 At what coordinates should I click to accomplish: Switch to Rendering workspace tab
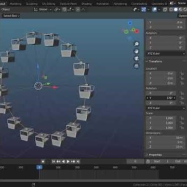121,4
